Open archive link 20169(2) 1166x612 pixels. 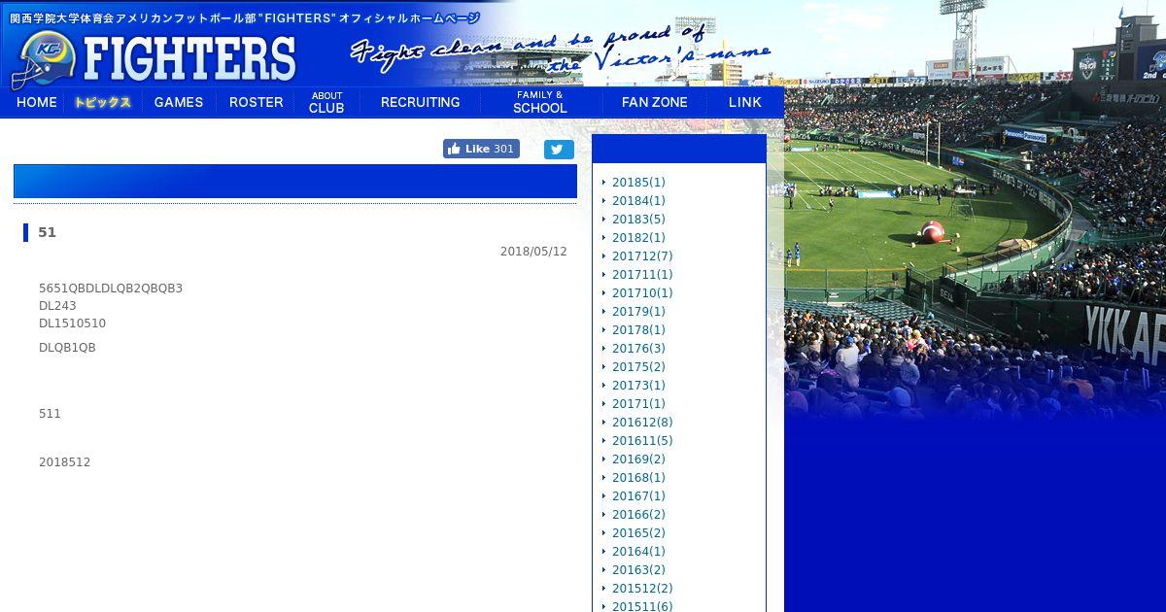tap(638, 459)
